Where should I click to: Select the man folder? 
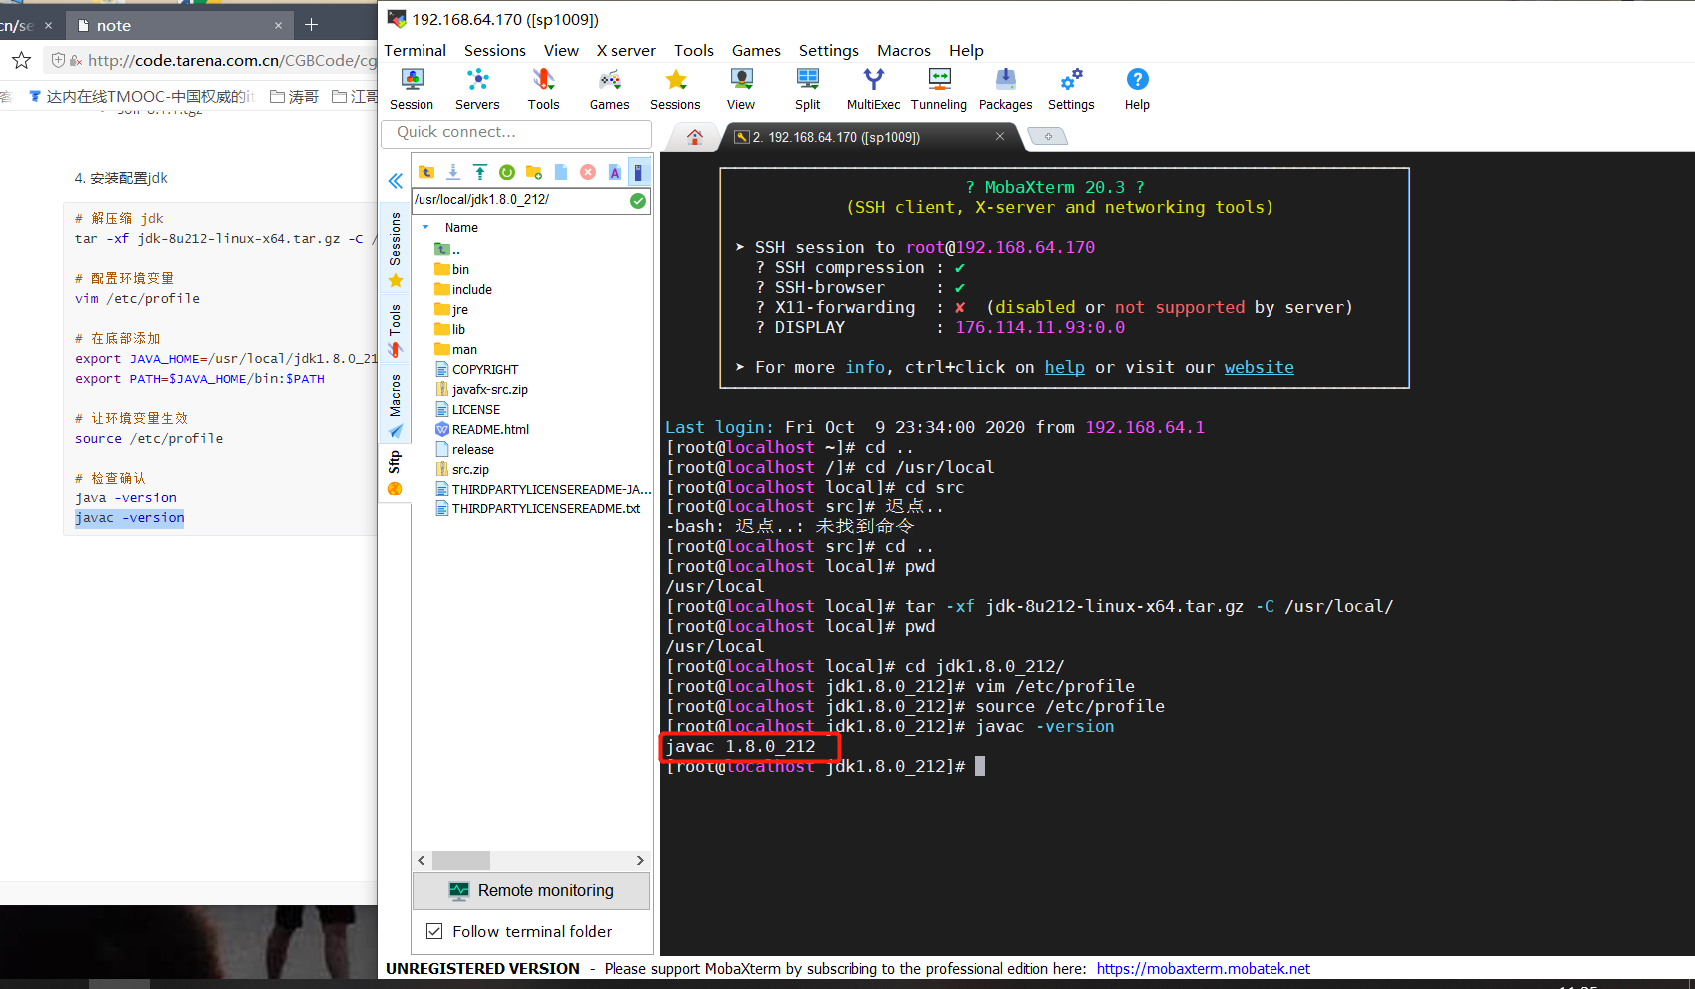click(x=456, y=349)
